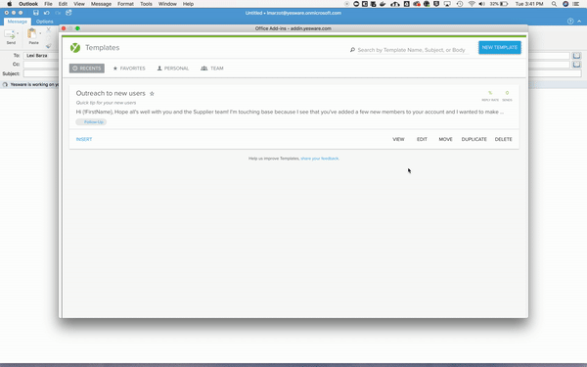This screenshot has height=367, width=587.
Task: Click Delete on the template card
Action: [x=503, y=139]
